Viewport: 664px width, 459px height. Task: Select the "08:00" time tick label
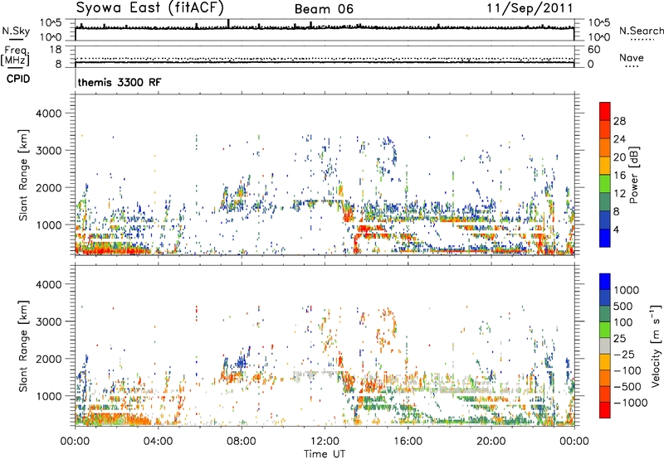point(241,442)
